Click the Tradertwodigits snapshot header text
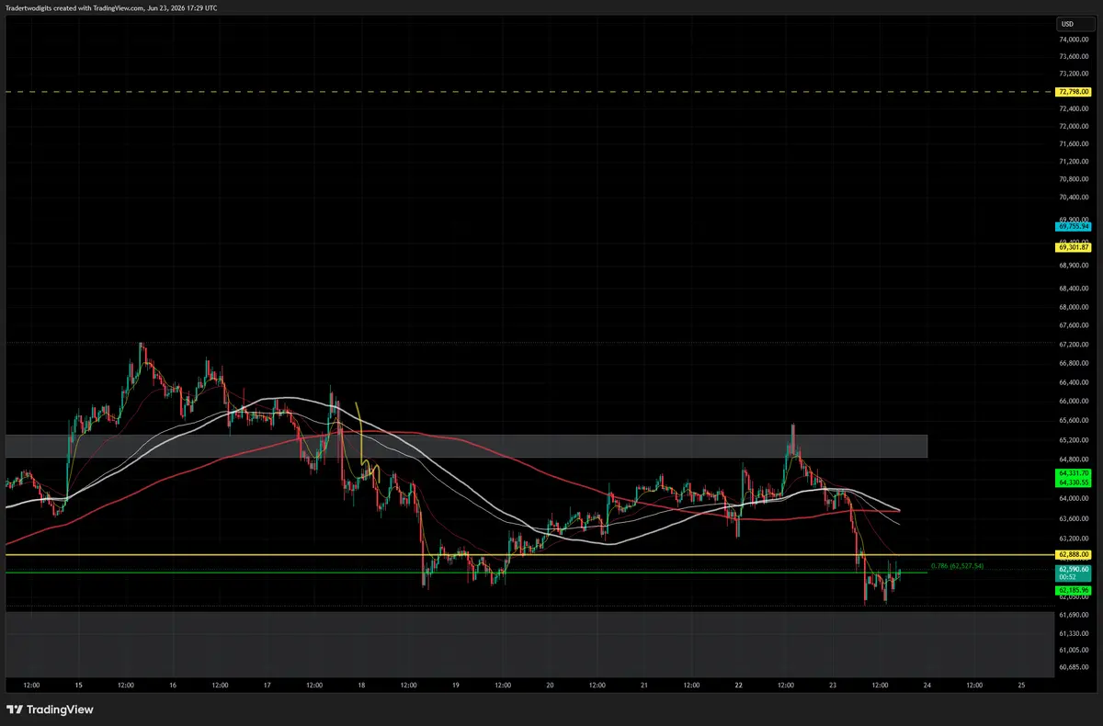The height and width of the screenshot is (726, 1103). click(x=111, y=6)
